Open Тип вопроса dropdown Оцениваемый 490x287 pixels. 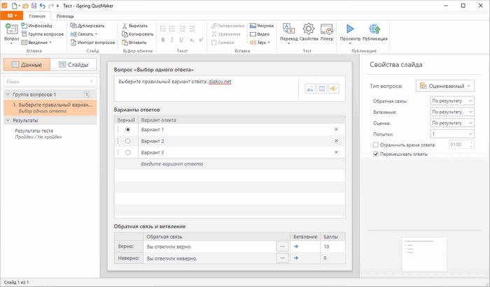(445, 86)
